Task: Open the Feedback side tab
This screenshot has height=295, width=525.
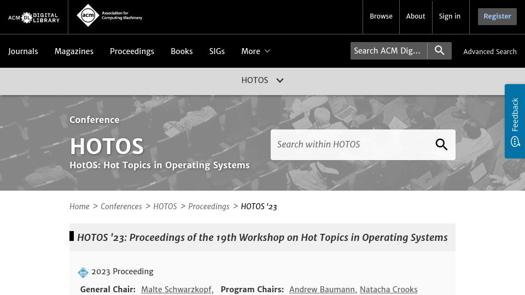Action: [515, 121]
